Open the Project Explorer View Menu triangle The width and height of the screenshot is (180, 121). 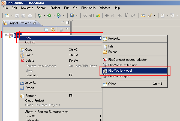[x=67, y=28]
